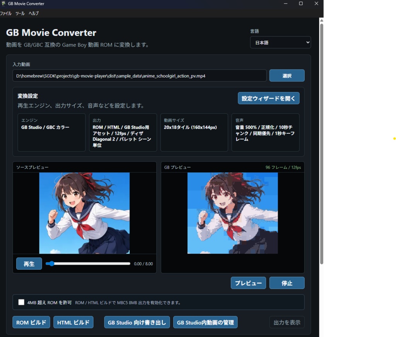Select the 動画サイズ settings card
The width and height of the screenshot is (396, 337).
click(x=194, y=132)
